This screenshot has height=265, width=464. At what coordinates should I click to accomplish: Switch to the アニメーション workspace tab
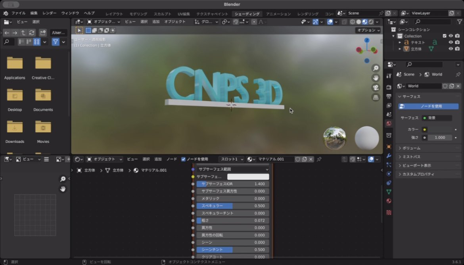pos(278,14)
